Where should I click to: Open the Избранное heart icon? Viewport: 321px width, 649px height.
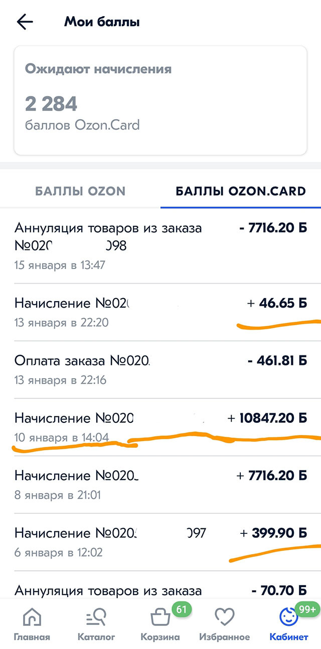224,617
